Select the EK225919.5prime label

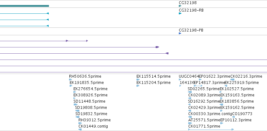(x=242, y=83)
